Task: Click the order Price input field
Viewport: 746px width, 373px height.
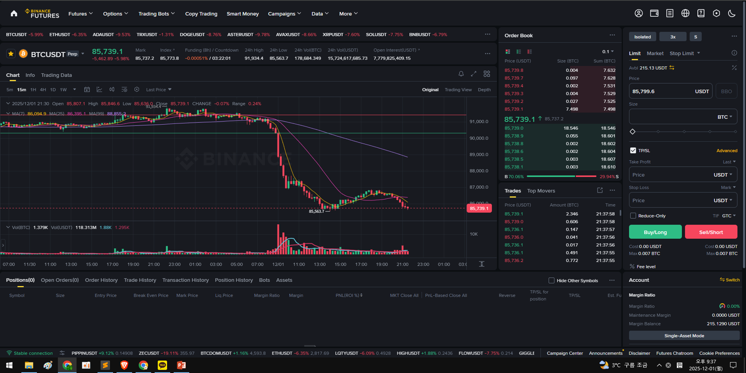Action: 671,91
